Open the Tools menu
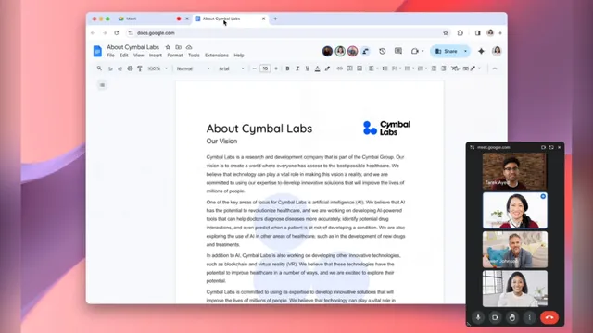 click(194, 55)
